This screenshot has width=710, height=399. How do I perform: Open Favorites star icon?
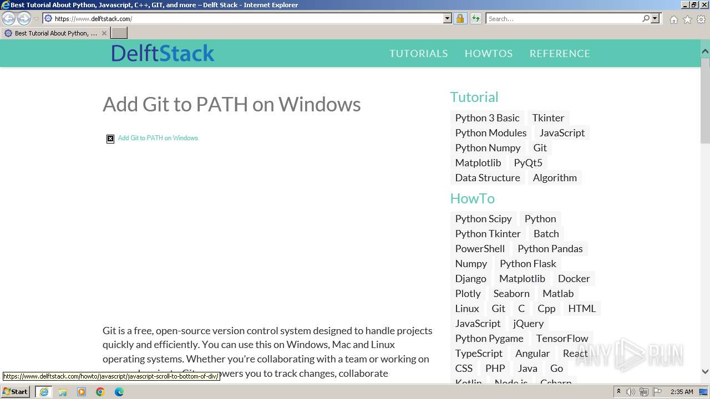click(687, 19)
